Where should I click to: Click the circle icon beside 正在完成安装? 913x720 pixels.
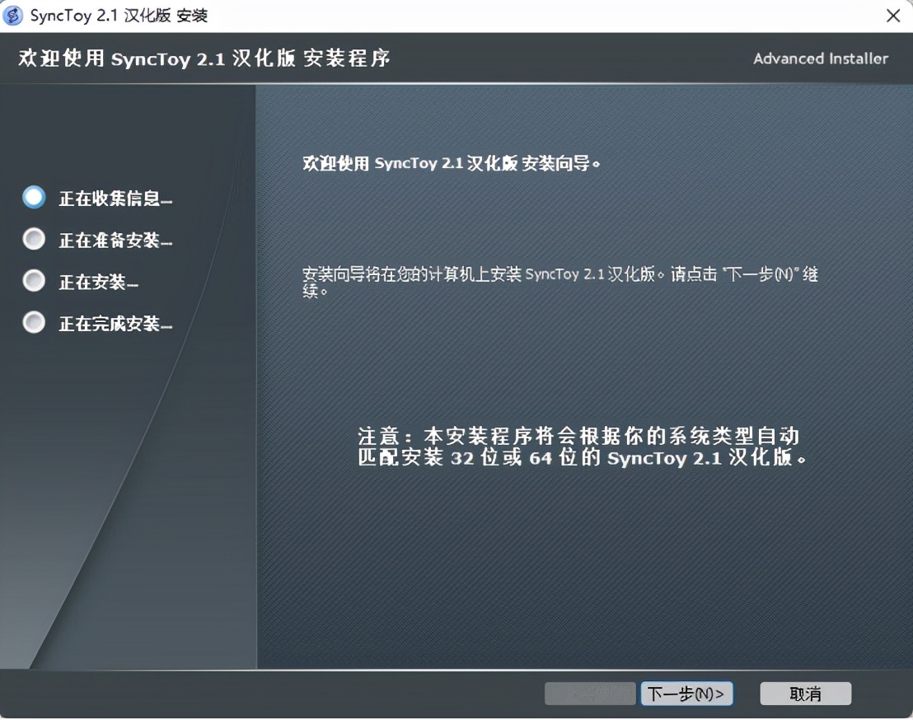point(33,322)
